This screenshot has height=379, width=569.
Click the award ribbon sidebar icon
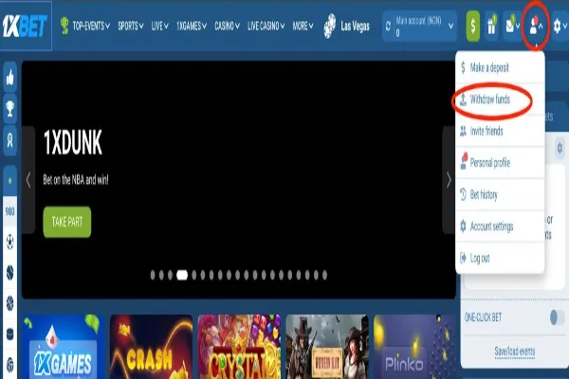point(10,140)
